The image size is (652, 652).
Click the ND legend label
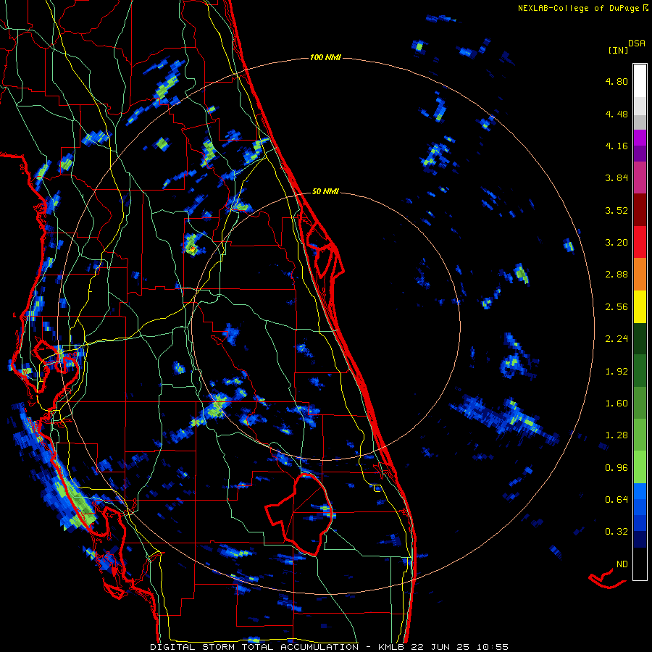(622, 564)
